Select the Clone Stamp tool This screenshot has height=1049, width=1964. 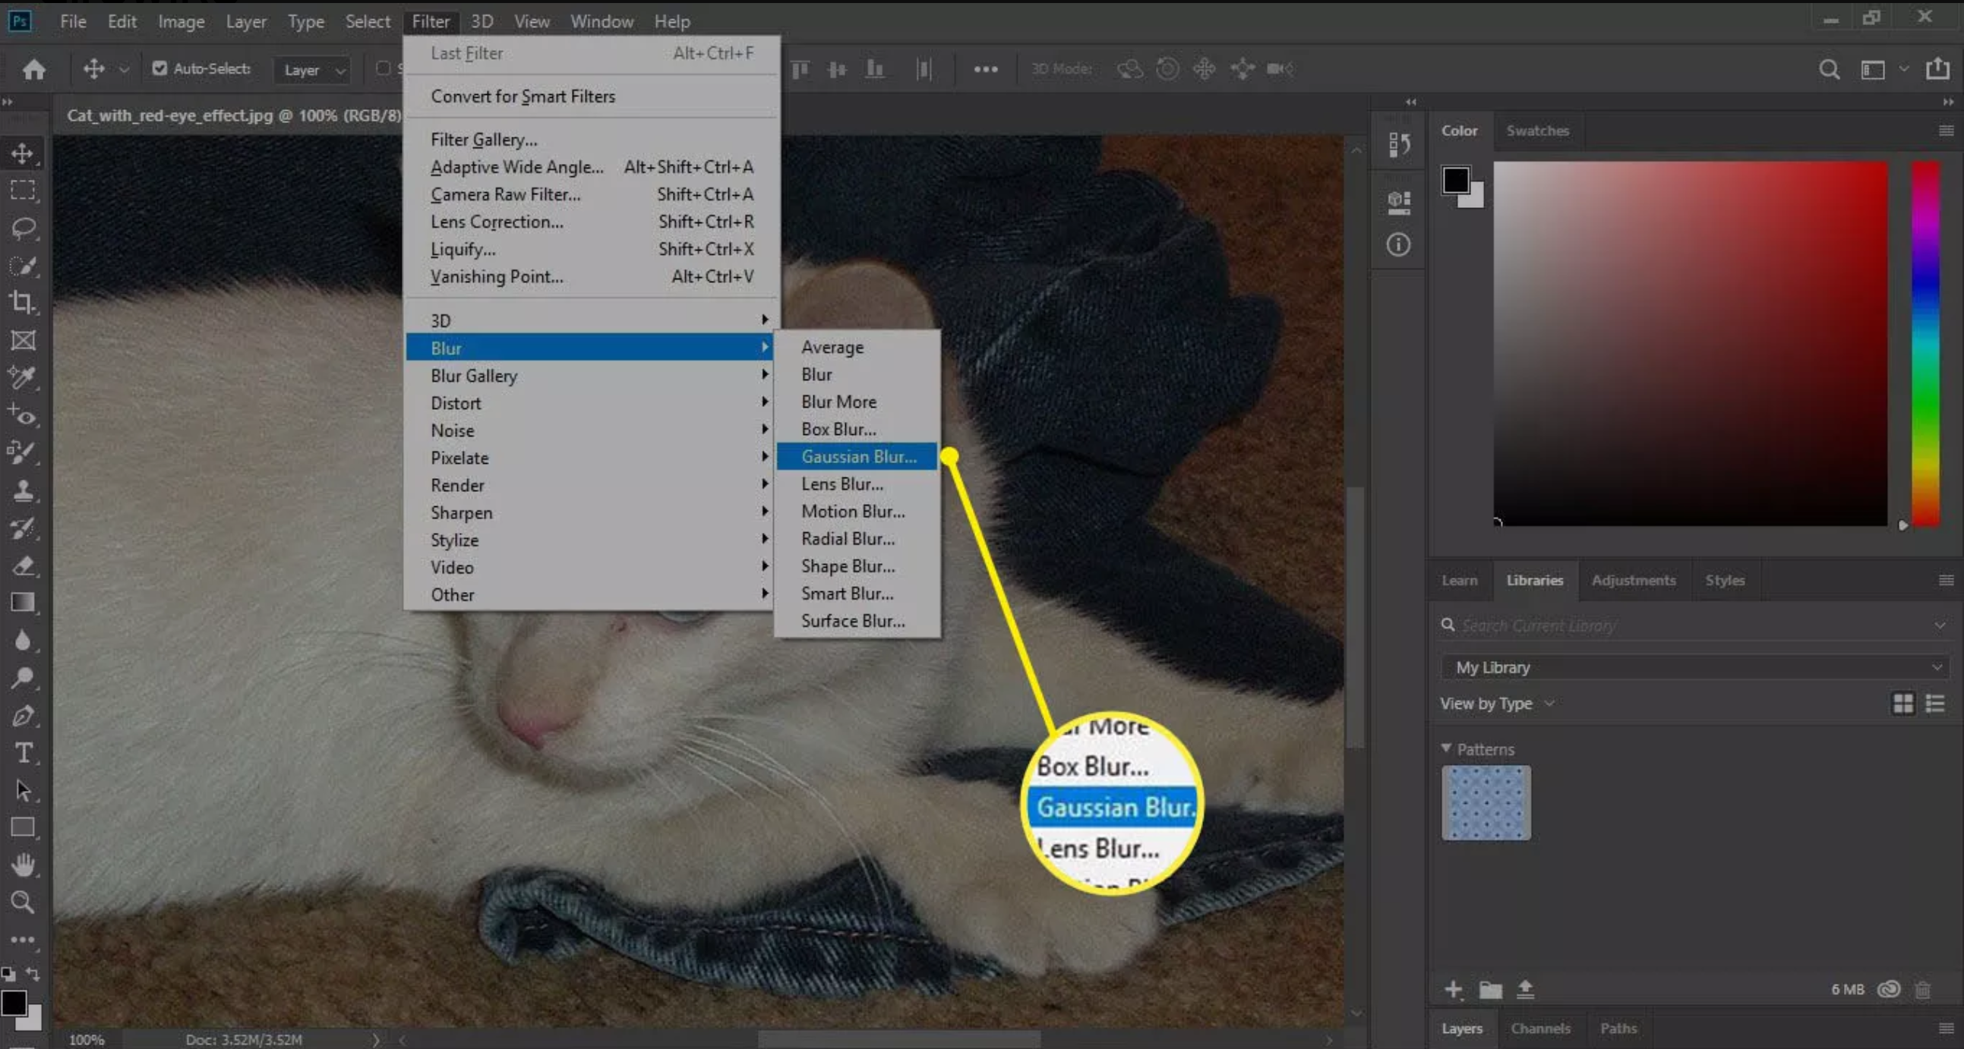coord(24,491)
